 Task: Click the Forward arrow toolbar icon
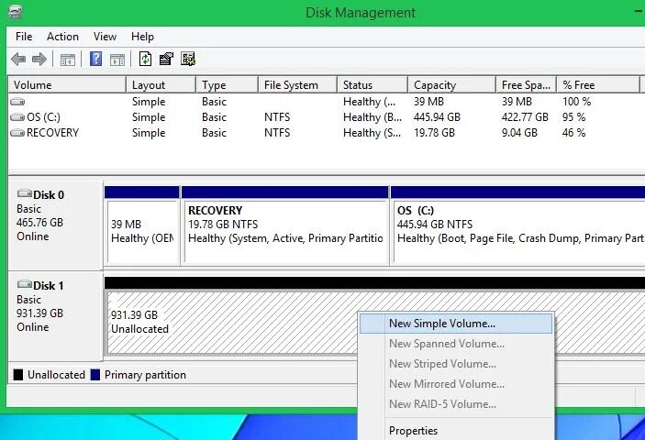[x=39, y=60]
